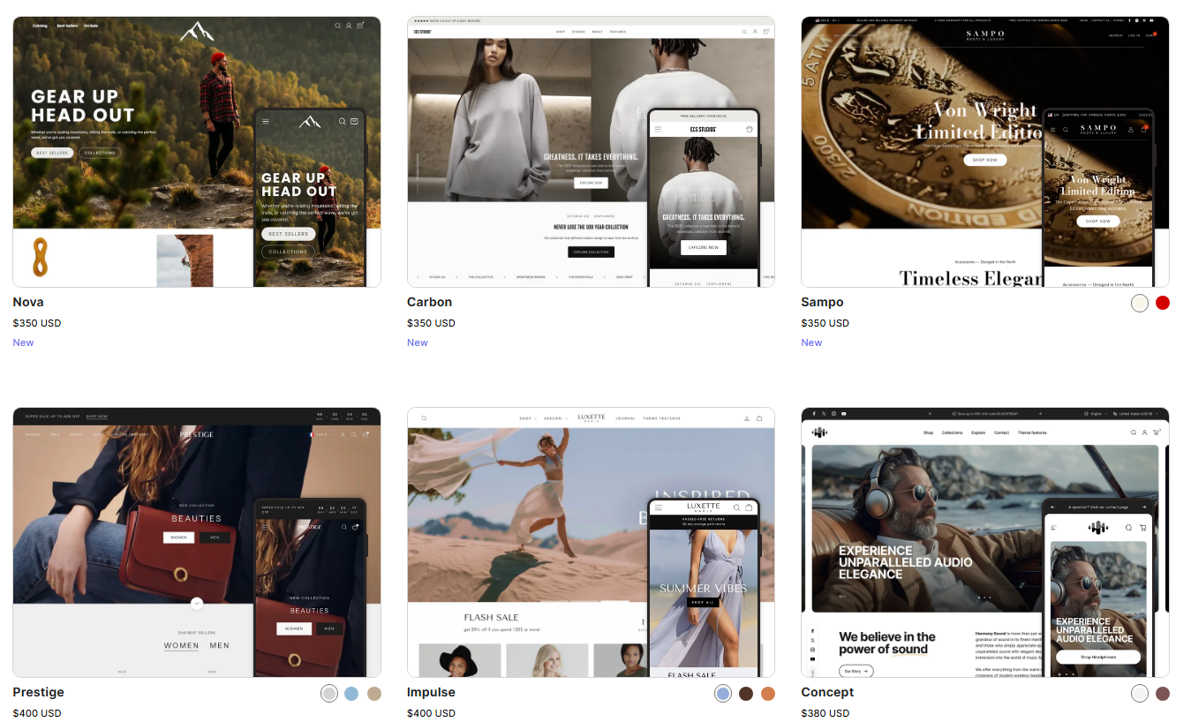Click the cart bag icon in Nova's header

click(x=360, y=26)
